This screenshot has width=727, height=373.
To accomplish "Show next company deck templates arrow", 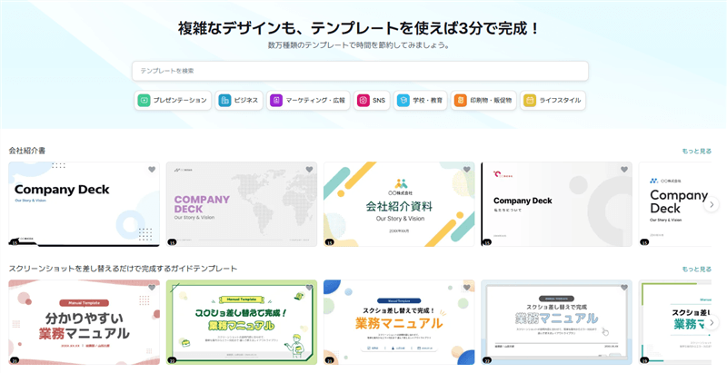I will (x=712, y=204).
